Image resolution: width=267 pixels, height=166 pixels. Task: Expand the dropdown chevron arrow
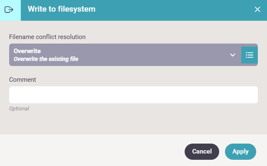click(x=232, y=55)
